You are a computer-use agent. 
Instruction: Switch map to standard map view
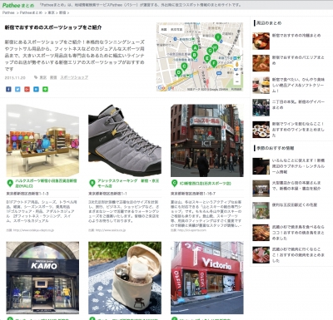click(x=164, y=29)
